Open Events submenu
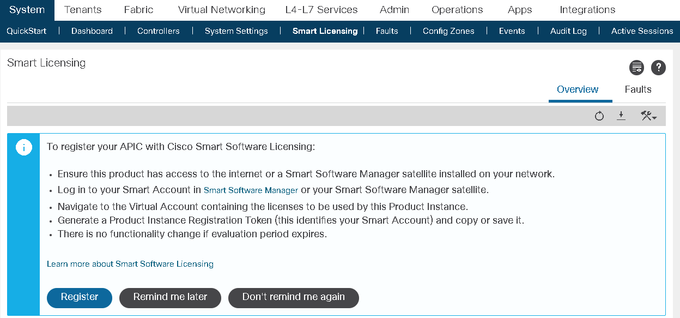This screenshot has height=318, width=680. [x=512, y=31]
